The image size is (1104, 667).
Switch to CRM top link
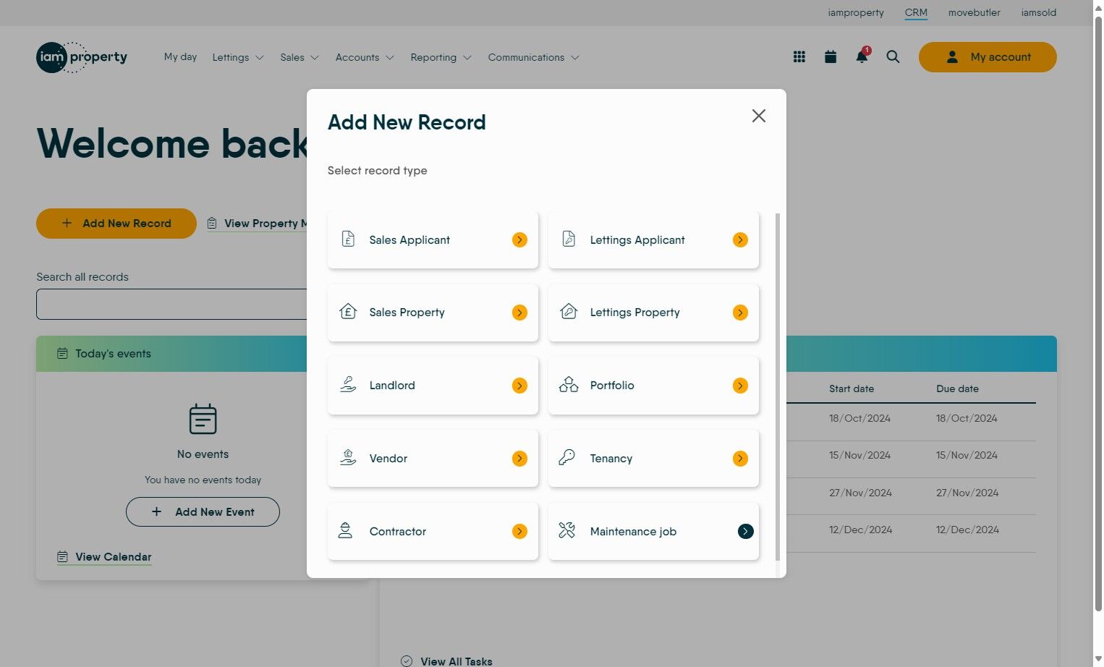point(916,12)
